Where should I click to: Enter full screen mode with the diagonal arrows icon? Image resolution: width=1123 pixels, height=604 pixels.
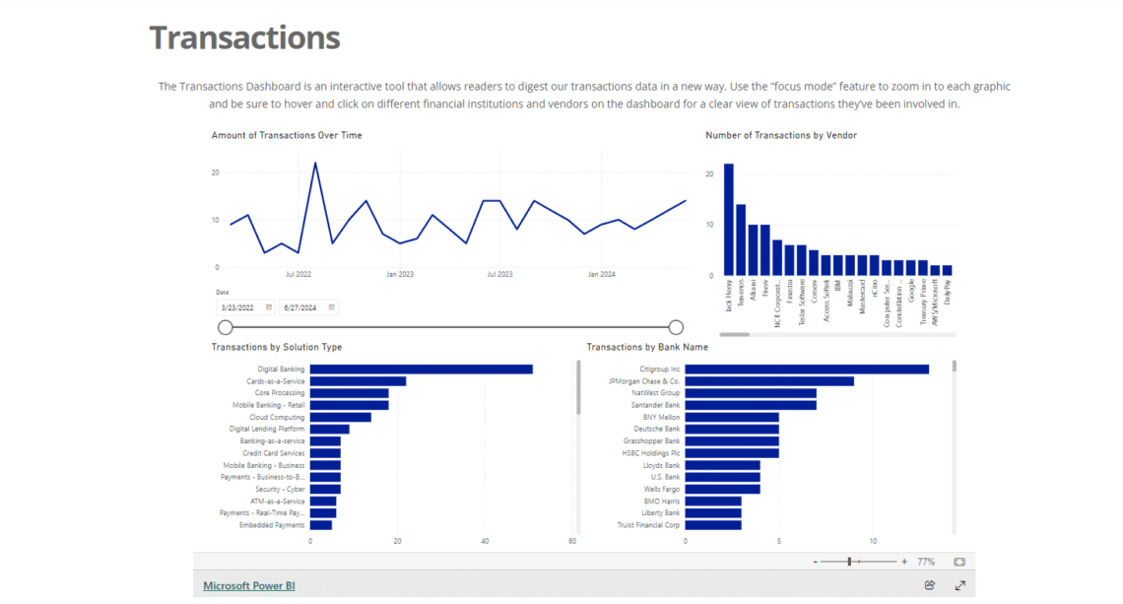[960, 585]
